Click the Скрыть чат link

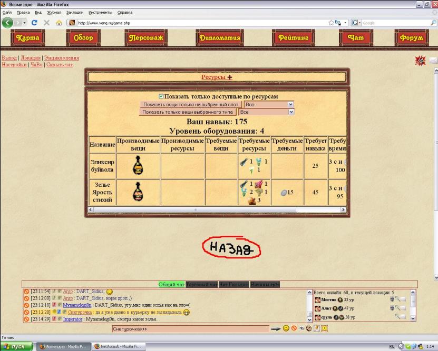[60, 65]
